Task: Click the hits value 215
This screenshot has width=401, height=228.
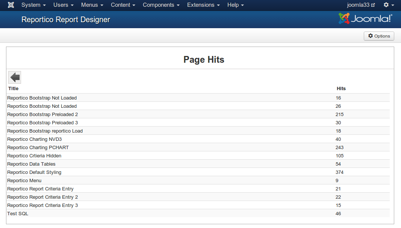Action: [x=339, y=114]
